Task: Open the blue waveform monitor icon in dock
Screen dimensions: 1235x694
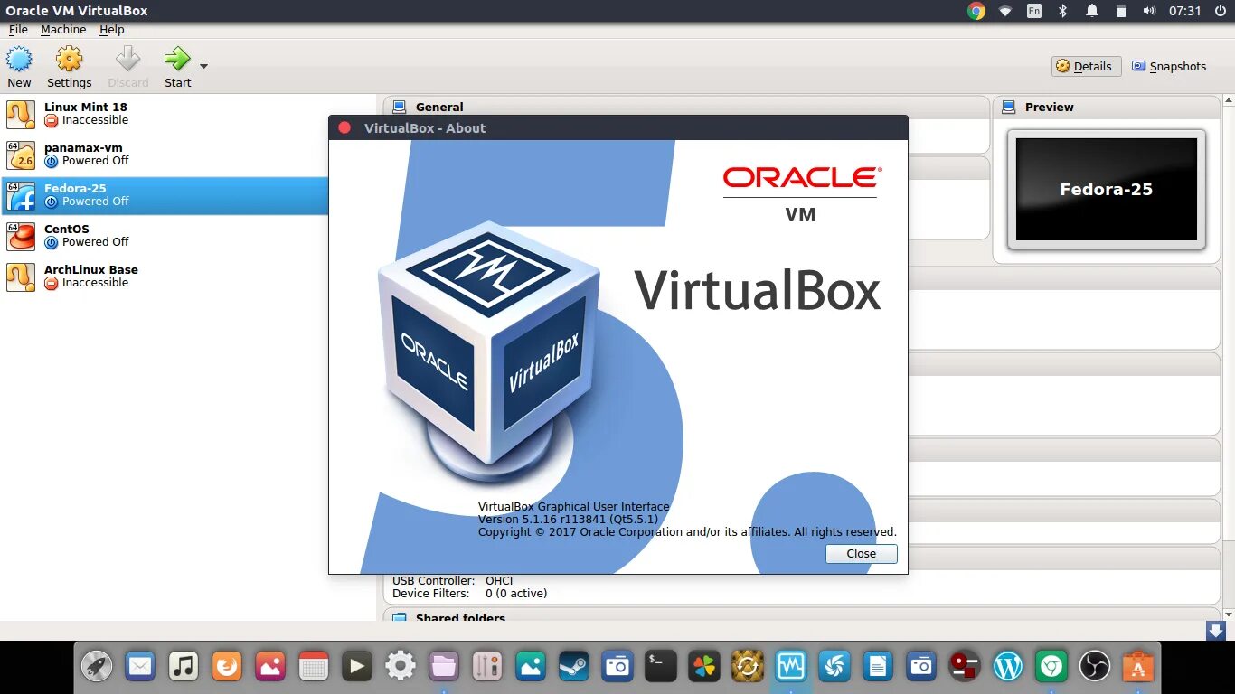Action: (x=791, y=667)
